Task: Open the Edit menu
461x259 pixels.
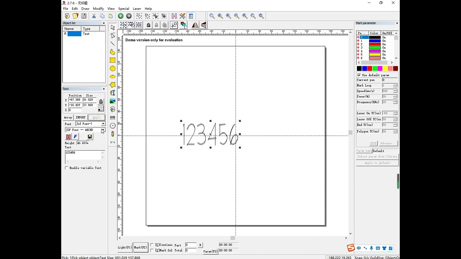Action: pyautogui.click(x=75, y=9)
